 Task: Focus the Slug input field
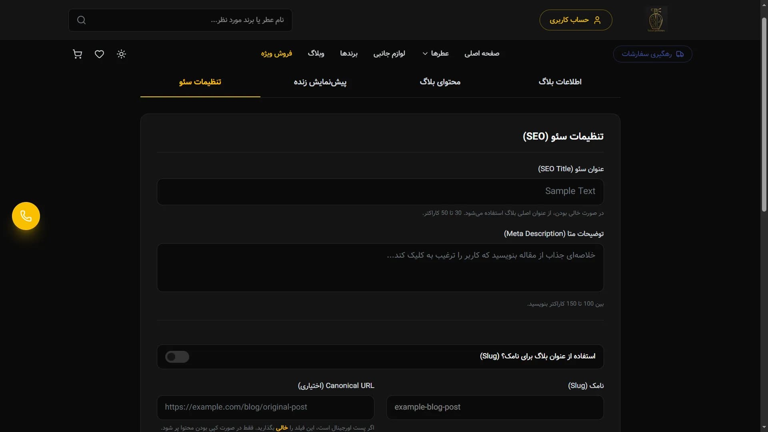(495, 408)
